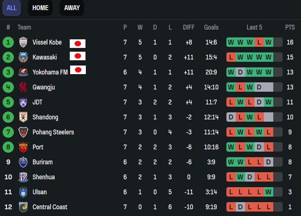Screen dimensions: 301x216
Task: Click the DIFF column header
Action: coord(189,27)
